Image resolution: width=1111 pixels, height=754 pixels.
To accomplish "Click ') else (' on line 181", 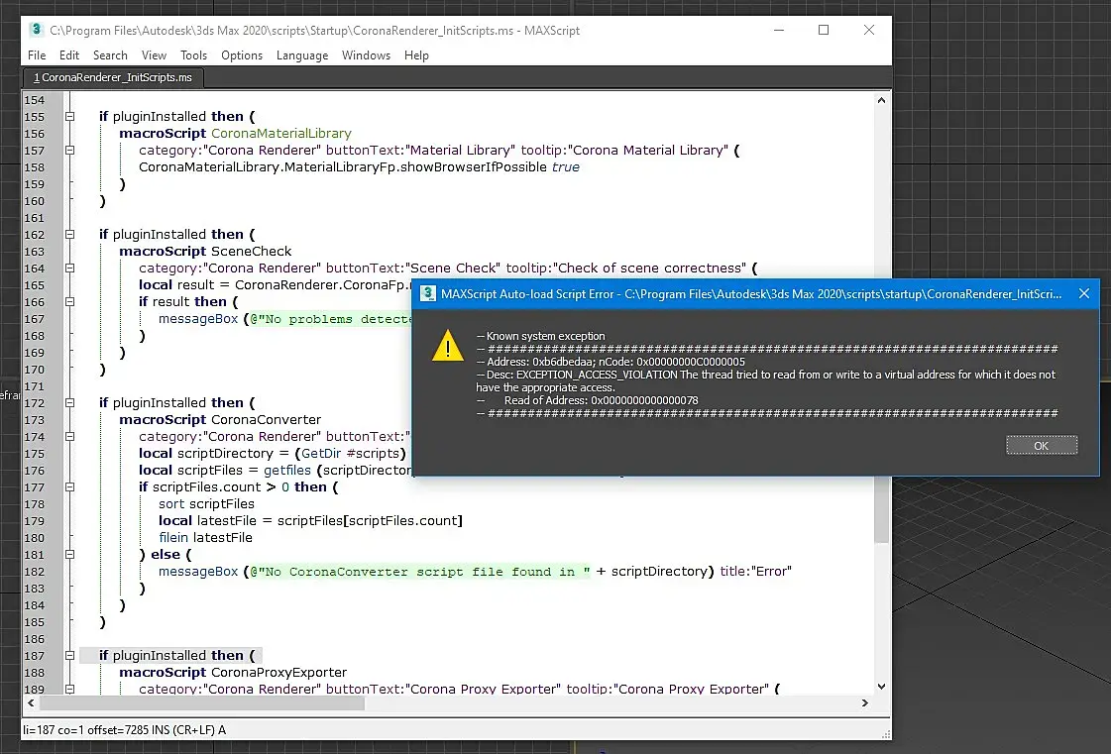I will (166, 554).
